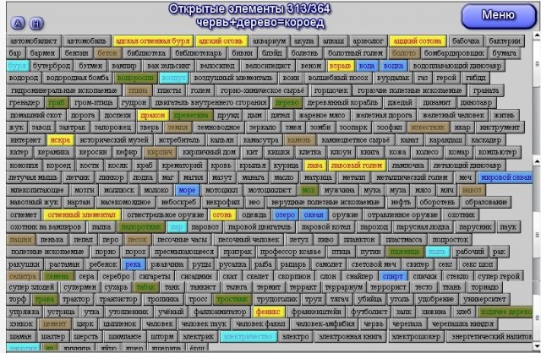The height and width of the screenshot is (353, 541).
Task: Click the green пшеница element
Action: [404, 252]
